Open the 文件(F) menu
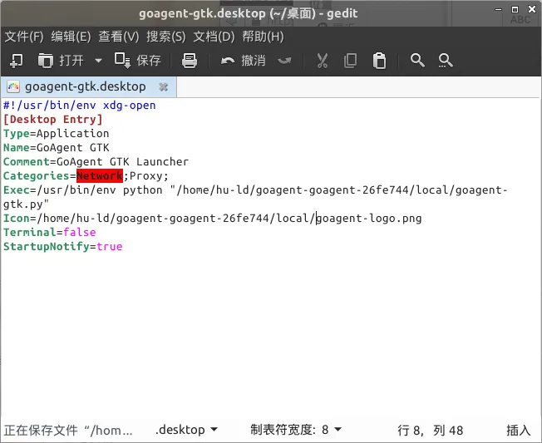This screenshot has height=443, width=542. (x=24, y=37)
